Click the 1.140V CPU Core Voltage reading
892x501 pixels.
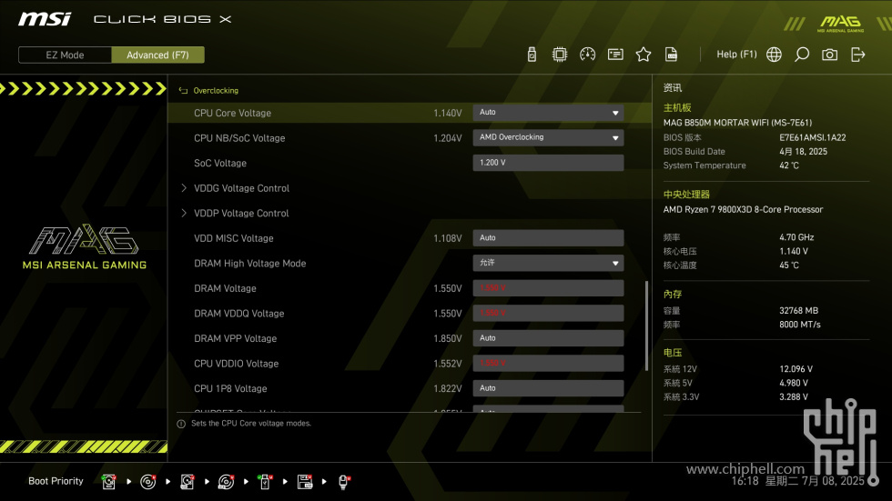click(x=448, y=113)
